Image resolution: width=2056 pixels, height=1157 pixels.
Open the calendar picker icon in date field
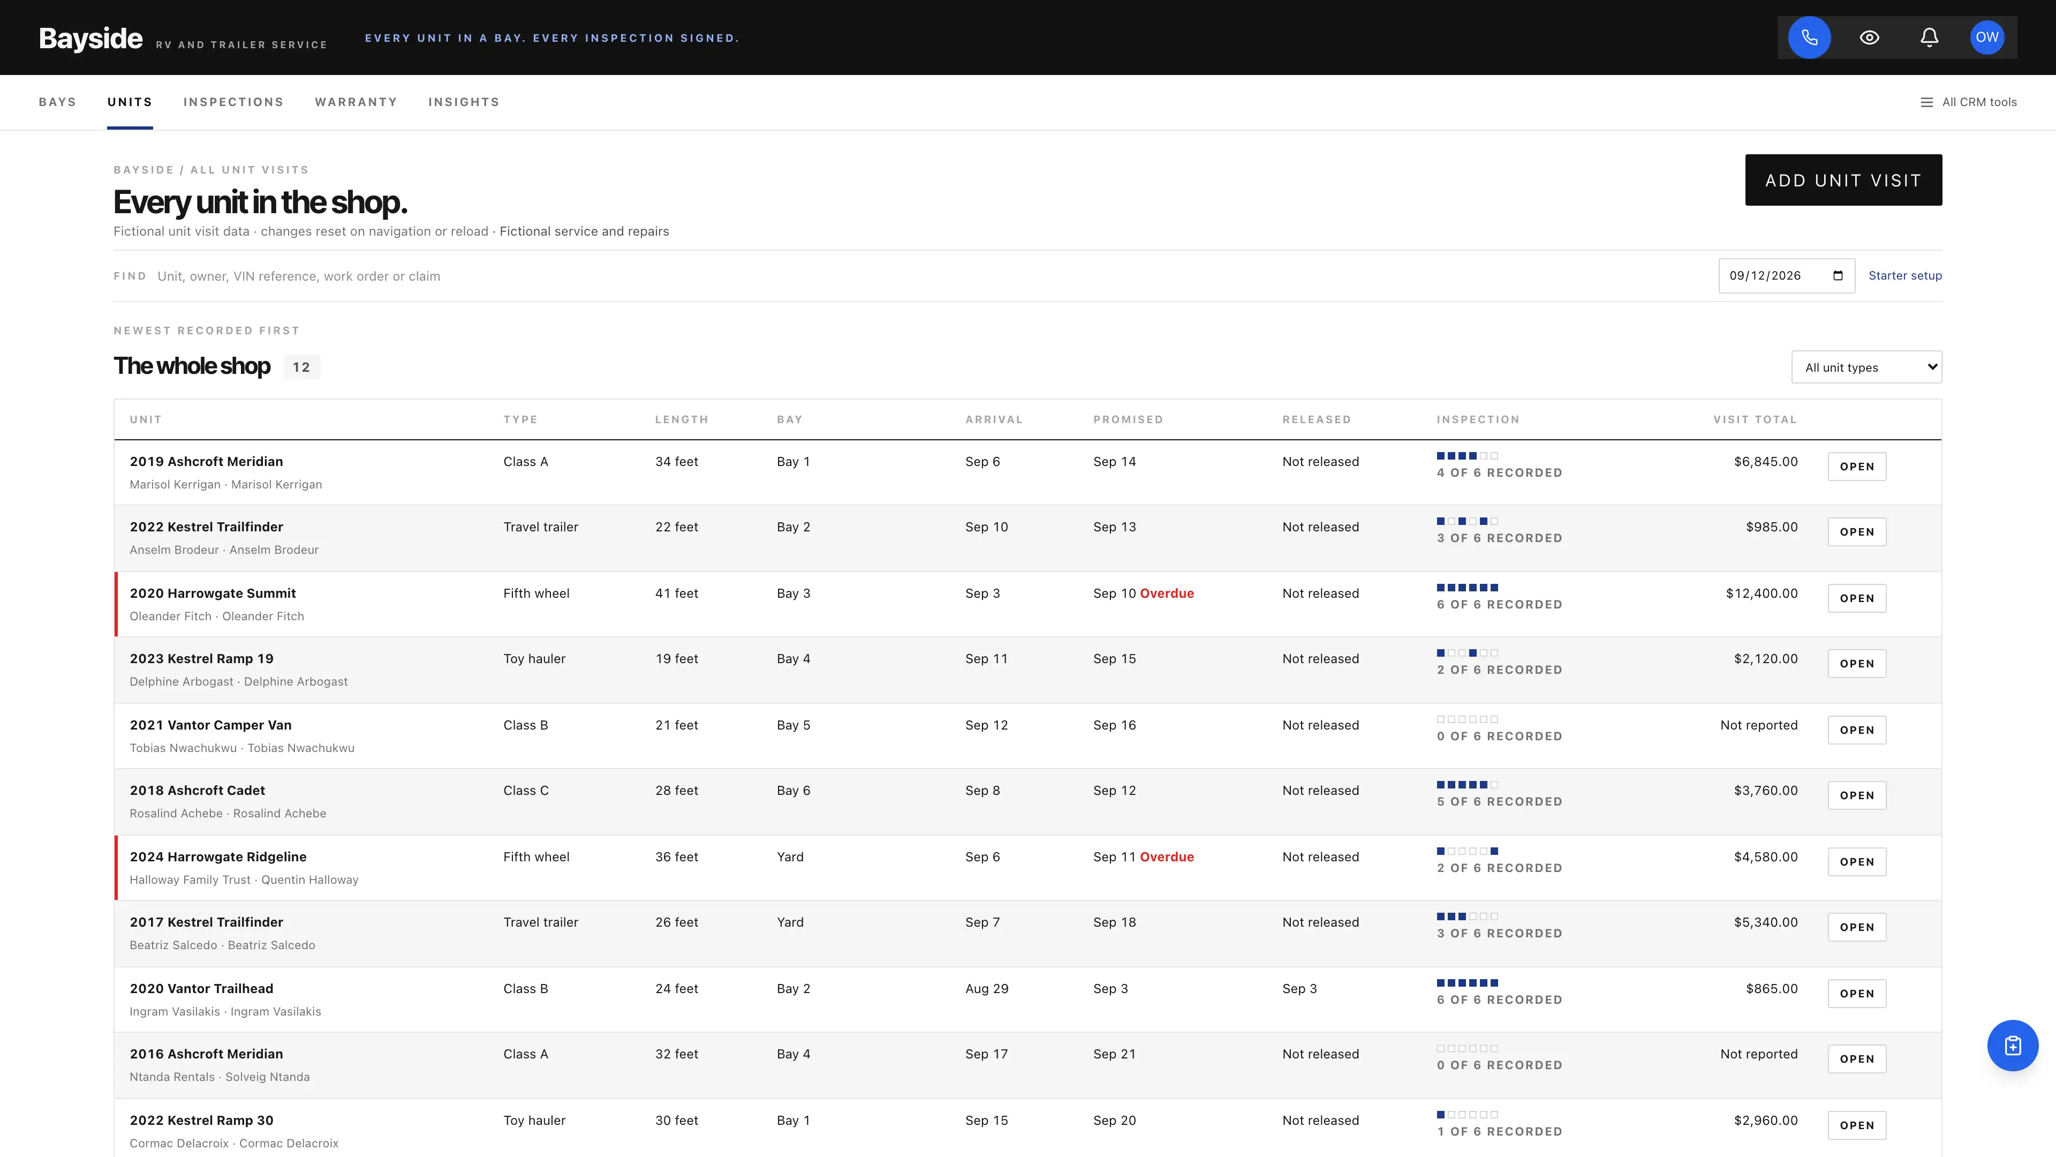click(x=1838, y=275)
